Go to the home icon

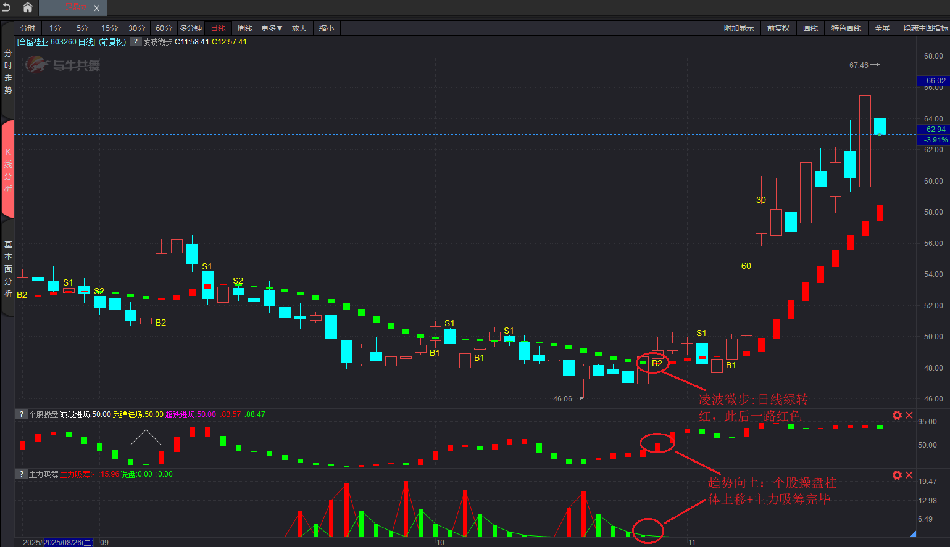[28, 7]
